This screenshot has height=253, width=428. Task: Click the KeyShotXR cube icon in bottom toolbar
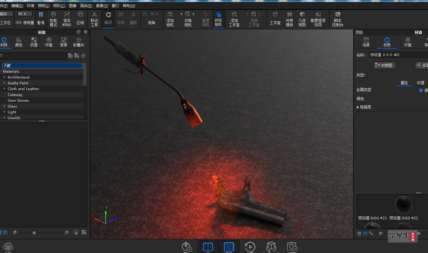(x=271, y=247)
